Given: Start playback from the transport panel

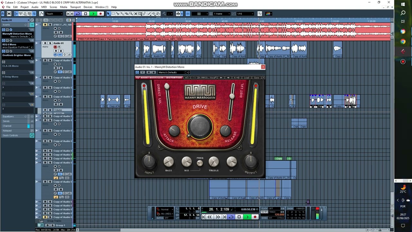Looking at the screenshot, I should pos(247,217).
